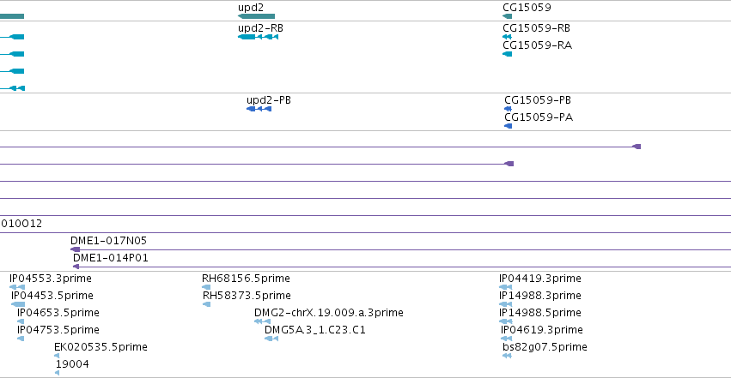Select the IP04753.5prime EST glyph
This screenshot has height=378, width=731.
click(x=21, y=339)
